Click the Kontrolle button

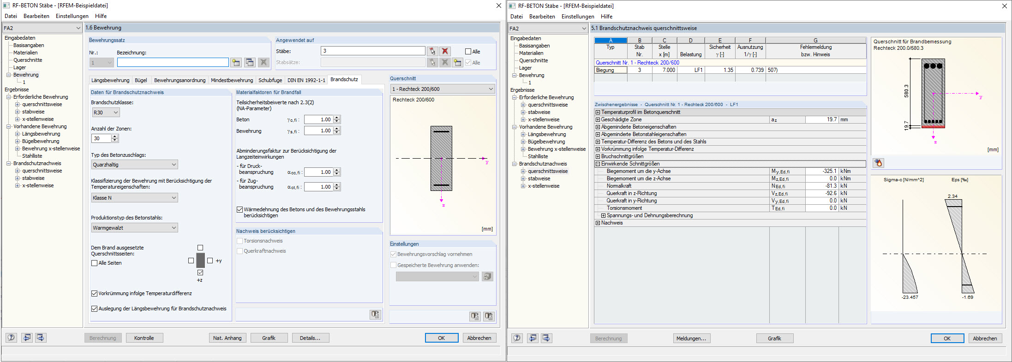coord(144,338)
